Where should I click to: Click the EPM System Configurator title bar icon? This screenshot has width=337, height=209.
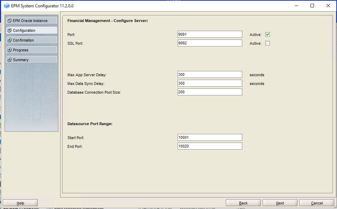[7, 6]
